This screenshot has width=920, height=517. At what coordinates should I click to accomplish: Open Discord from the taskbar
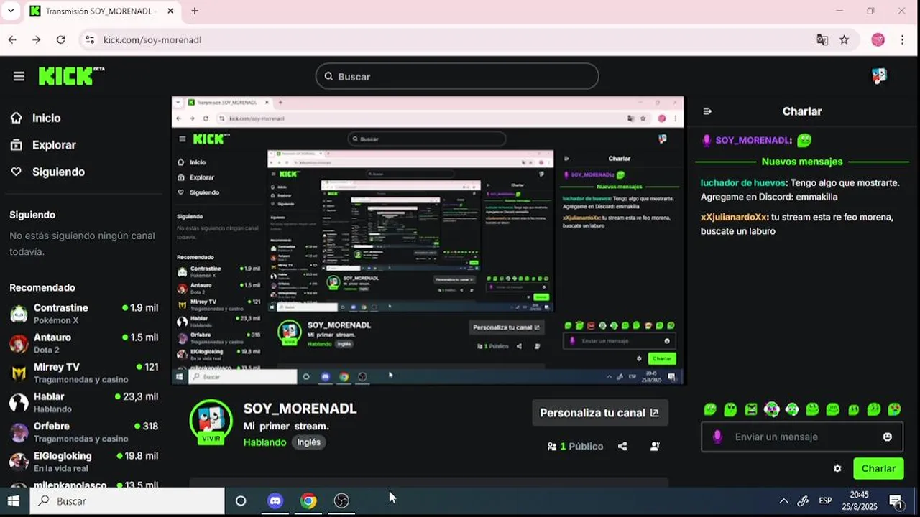click(275, 500)
